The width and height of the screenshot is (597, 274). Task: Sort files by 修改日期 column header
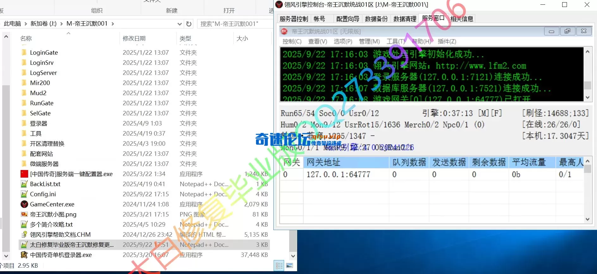[148, 38]
